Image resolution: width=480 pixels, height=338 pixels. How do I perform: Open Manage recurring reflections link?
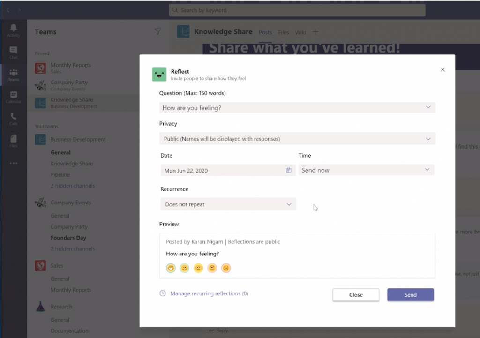pos(209,293)
